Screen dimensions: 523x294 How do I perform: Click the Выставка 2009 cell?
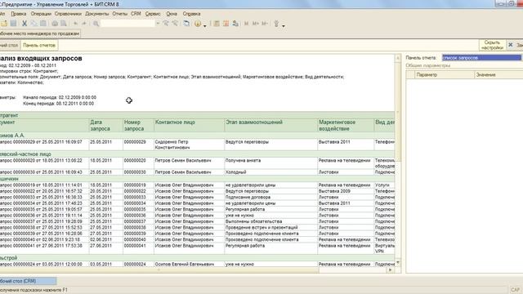(x=346, y=191)
